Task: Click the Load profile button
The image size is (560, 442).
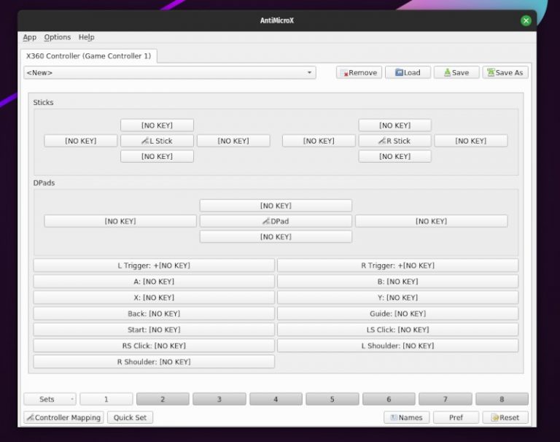Action: (x=408, y=72)
